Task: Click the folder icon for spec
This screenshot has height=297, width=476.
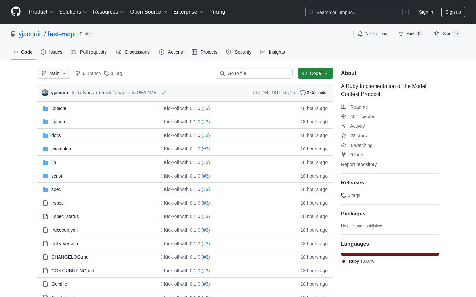Action: coord(45,189)
